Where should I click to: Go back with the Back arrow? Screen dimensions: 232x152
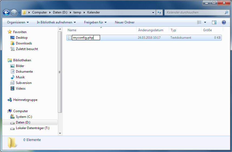coord(6,12)
